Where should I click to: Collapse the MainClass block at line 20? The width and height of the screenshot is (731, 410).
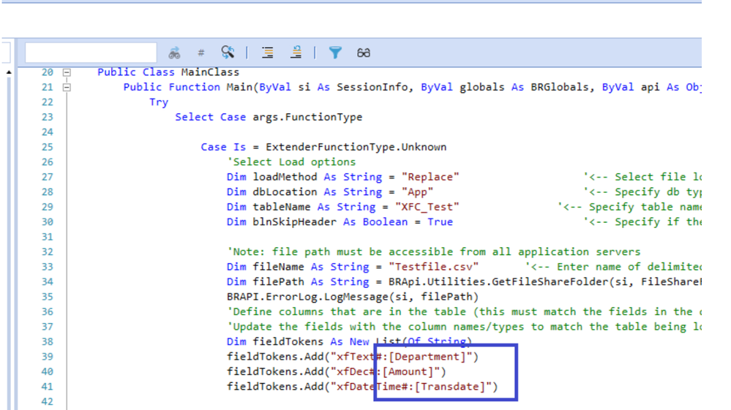pyautogui.click(x=67, y=72)
